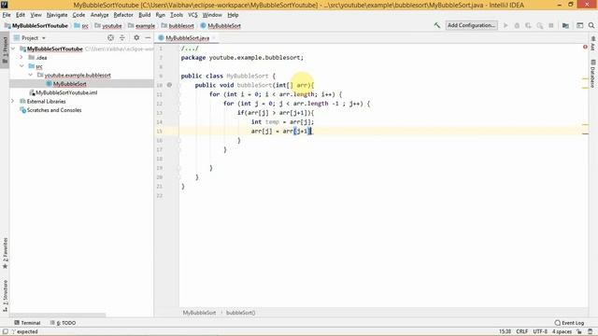The height and width of the screenshot is (336, 598).
Task: Collapse the src folder
Action: coord(21,66)
